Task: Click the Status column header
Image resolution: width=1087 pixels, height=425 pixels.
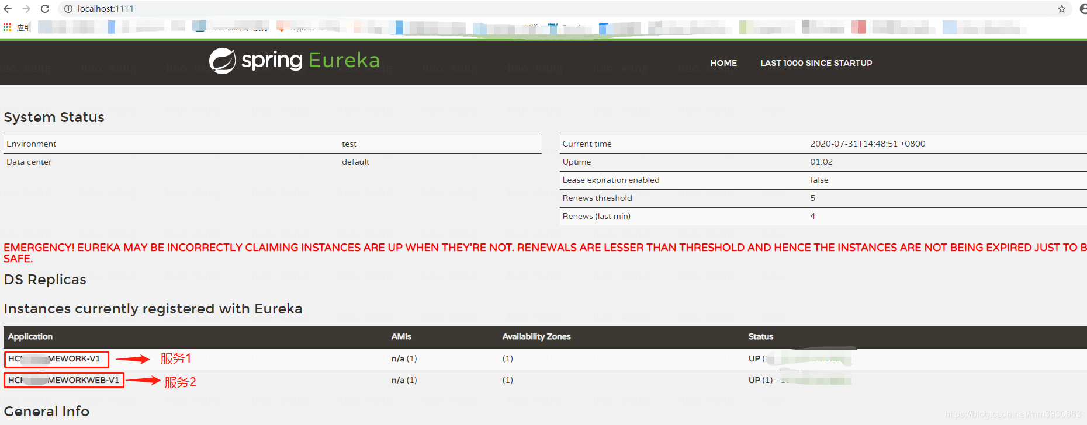Action: coord(760,336)
